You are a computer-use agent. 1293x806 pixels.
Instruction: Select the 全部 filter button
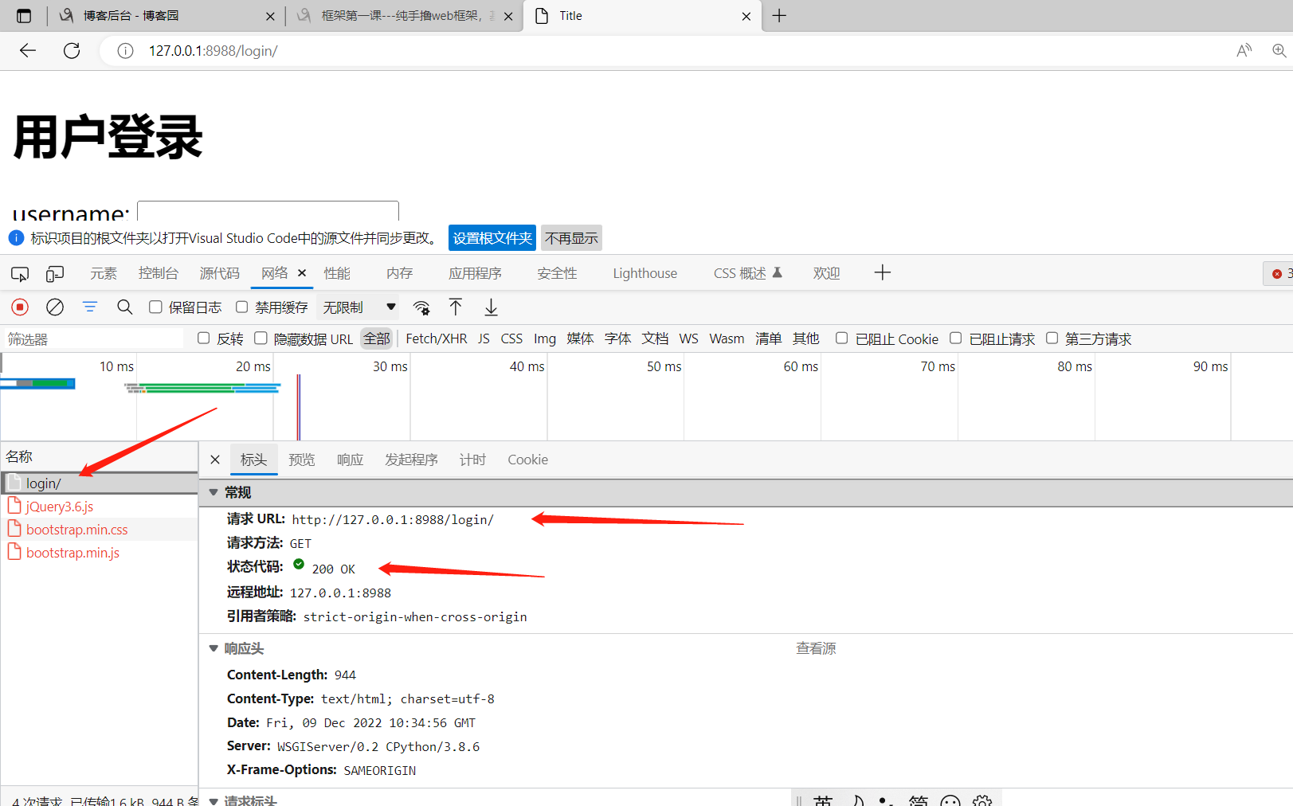(377, 339)
